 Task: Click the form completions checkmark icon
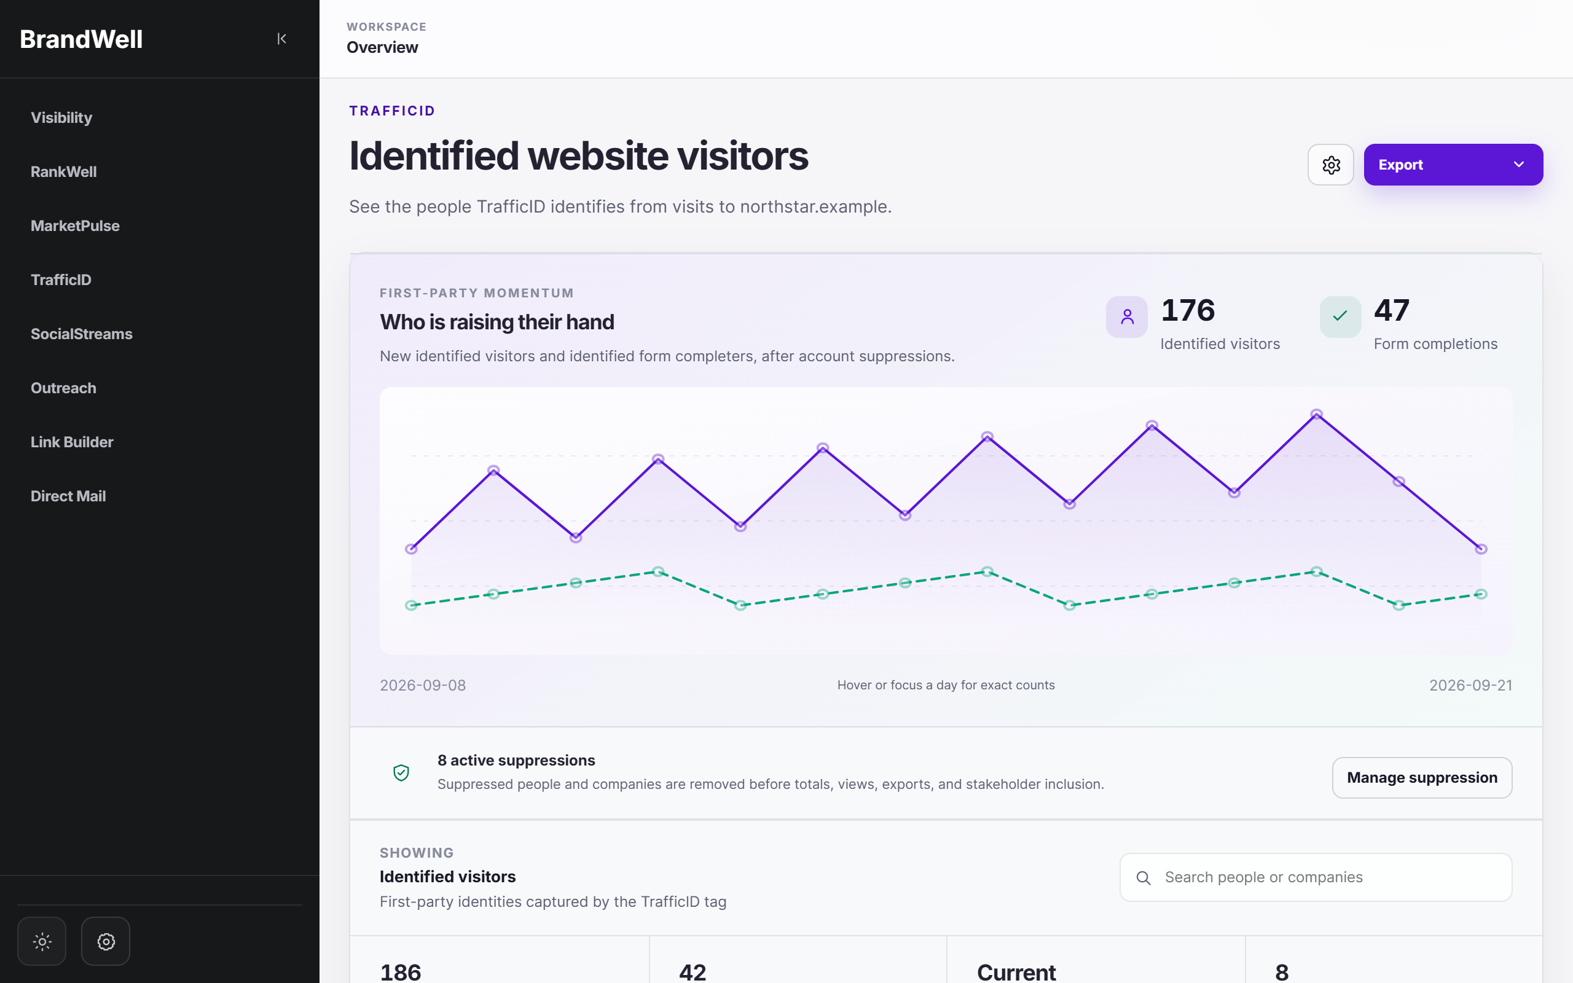pyautogui.click(x=1340, y=316)
